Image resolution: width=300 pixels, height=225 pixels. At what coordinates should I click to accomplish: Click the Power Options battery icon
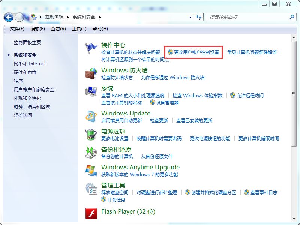point(91,135)
